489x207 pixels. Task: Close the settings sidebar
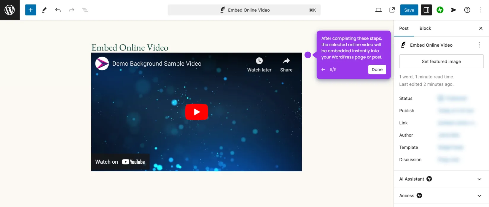pos(481,29)
